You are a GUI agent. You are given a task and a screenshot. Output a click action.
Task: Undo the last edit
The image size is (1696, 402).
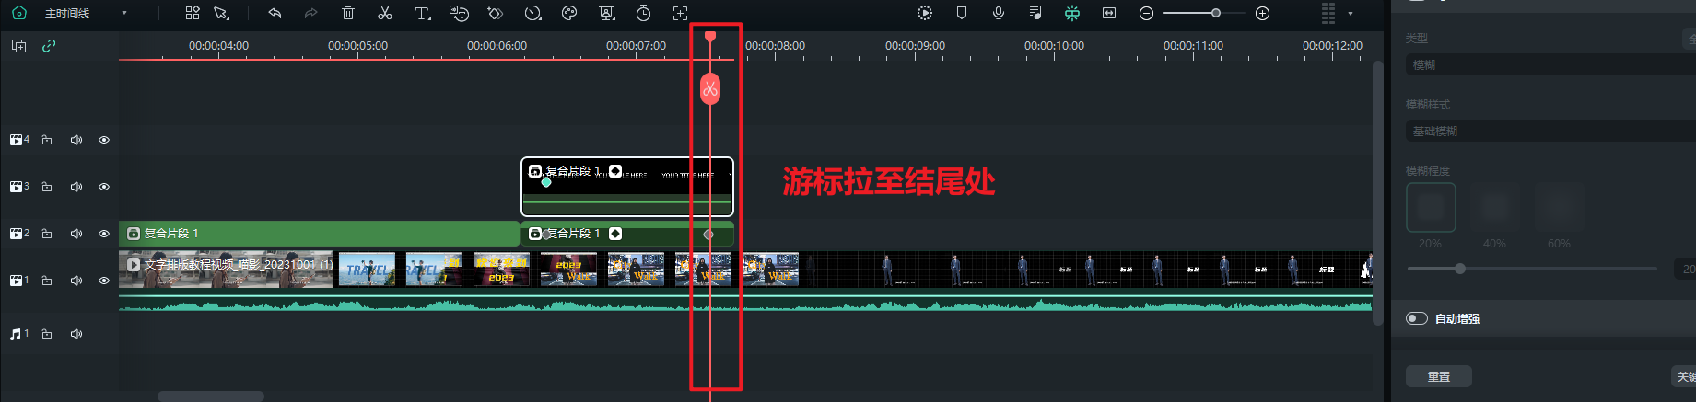coord(275,13)
